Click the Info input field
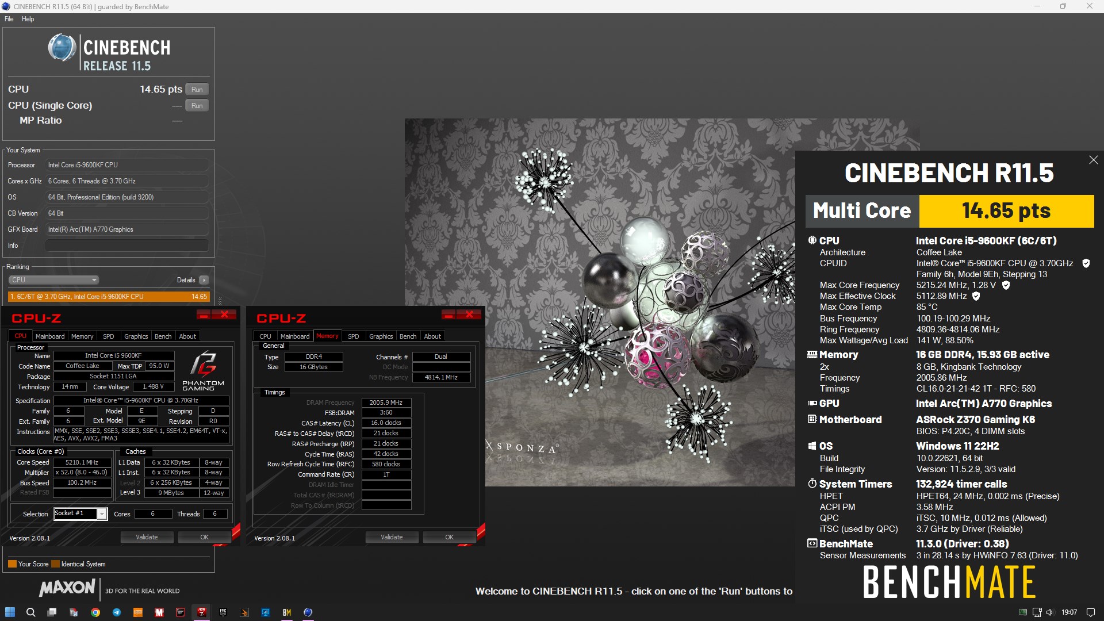The width and height of the screenshot is (1104, 621). [126, 246]
